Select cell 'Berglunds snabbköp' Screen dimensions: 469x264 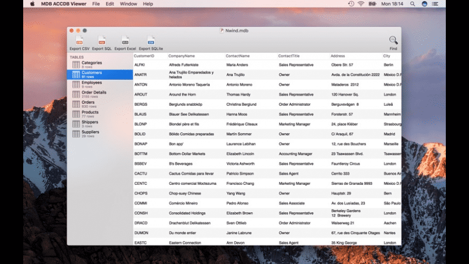(x=185, y=105)
